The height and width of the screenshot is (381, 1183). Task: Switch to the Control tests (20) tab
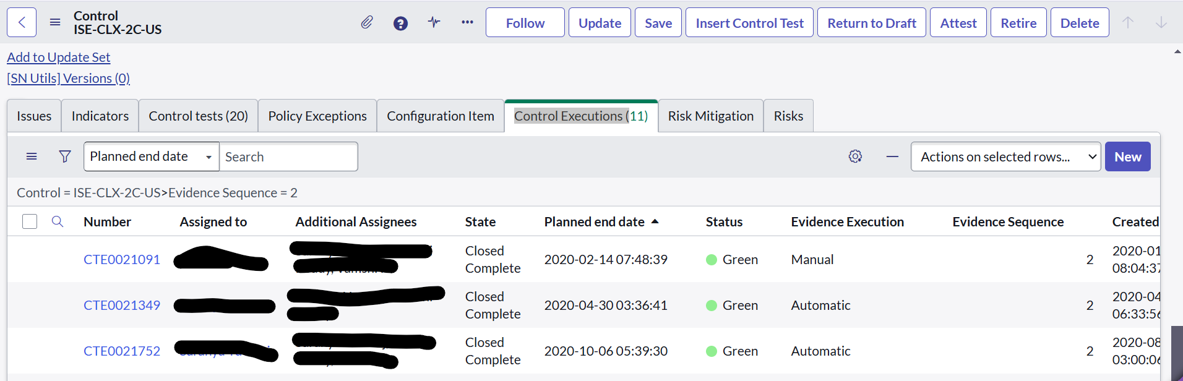point(198,116)
